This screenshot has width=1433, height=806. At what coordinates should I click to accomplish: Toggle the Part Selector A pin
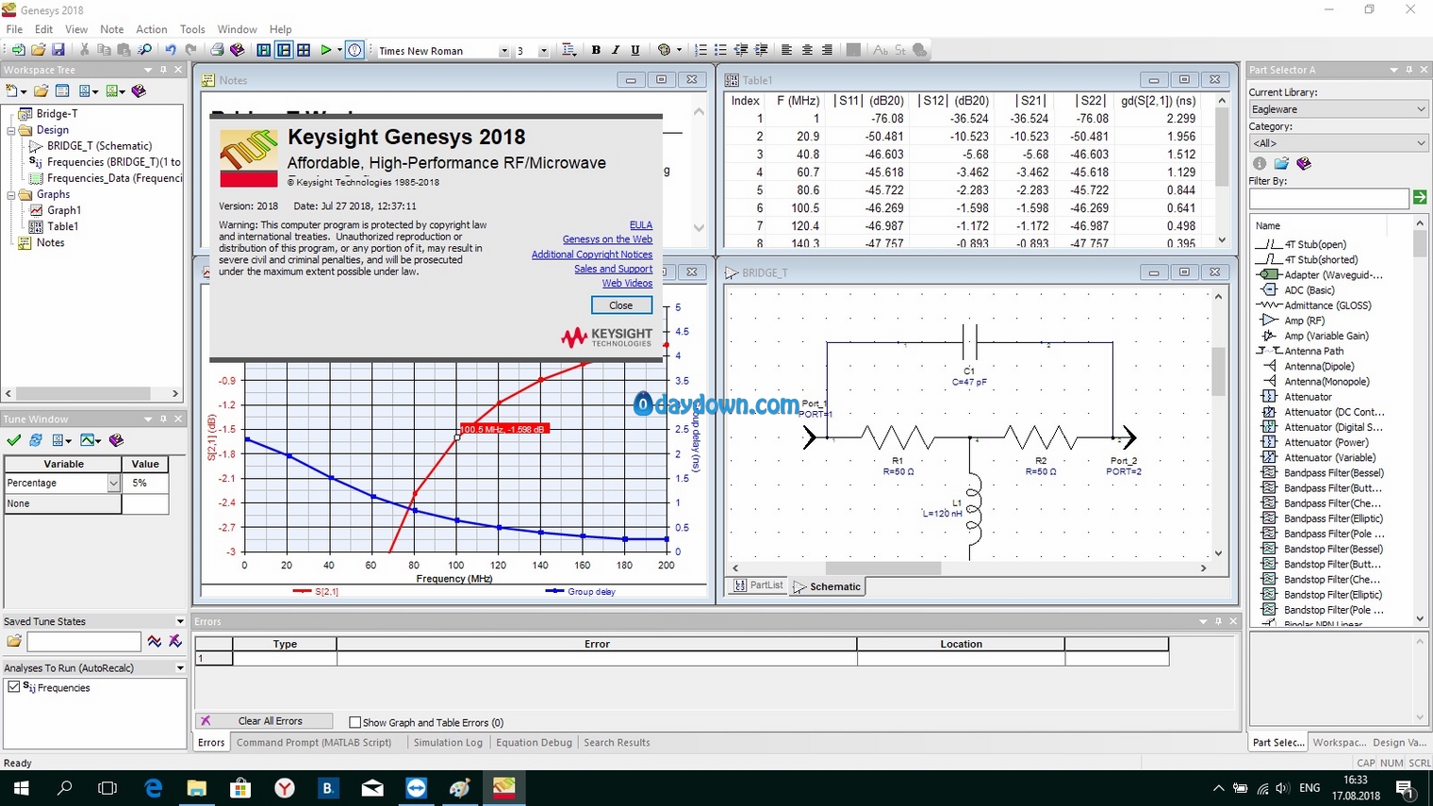[1409, 70]
